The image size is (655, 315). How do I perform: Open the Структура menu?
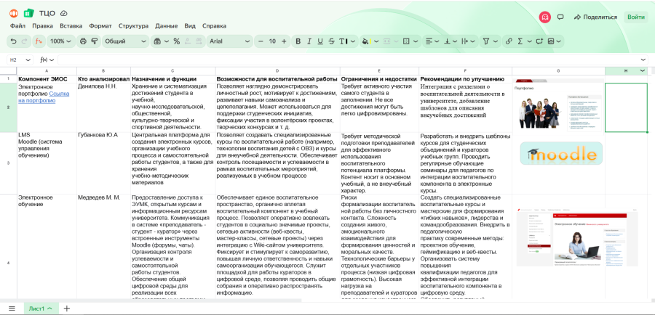tap(133, 26)
